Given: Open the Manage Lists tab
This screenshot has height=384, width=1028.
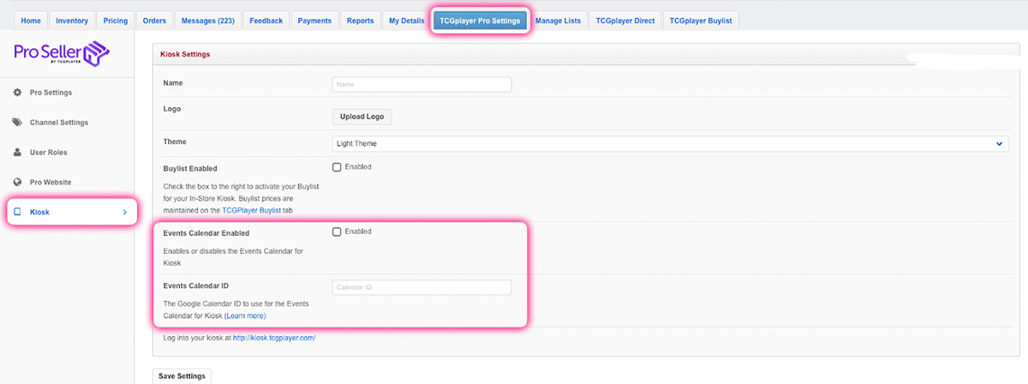Looking at the screenshot, I should pyautogui.click(x=558, y=21).
